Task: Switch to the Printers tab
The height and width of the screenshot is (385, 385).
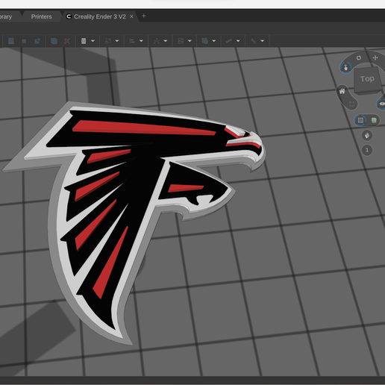Action: click(x=41, y=16)
